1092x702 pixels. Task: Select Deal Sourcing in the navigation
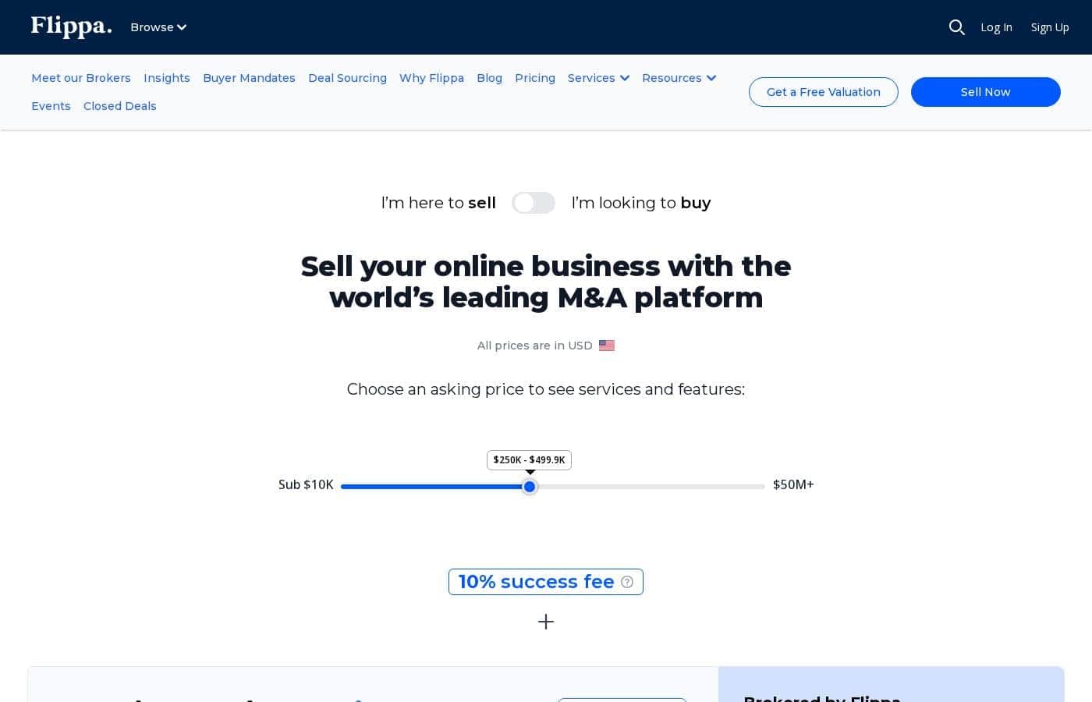[347, 78]
